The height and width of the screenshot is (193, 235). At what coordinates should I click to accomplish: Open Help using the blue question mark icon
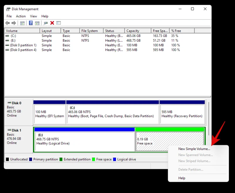[31, 23]
